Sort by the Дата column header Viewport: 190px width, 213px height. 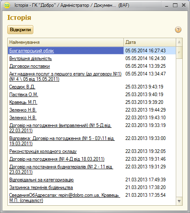(150, 42)
